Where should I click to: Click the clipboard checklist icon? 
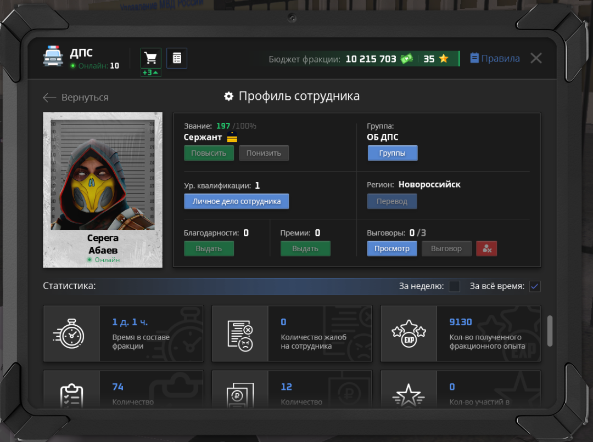pos(71,395)
